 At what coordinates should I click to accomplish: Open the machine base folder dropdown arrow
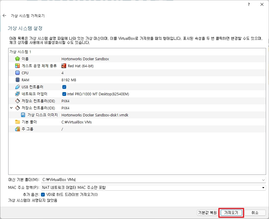[263, 180]
